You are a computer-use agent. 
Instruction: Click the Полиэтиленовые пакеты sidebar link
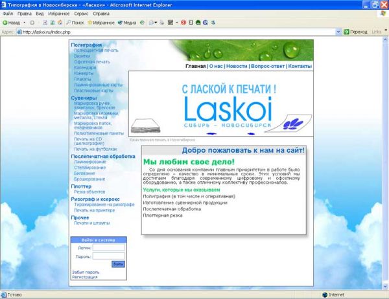point(99,133)
